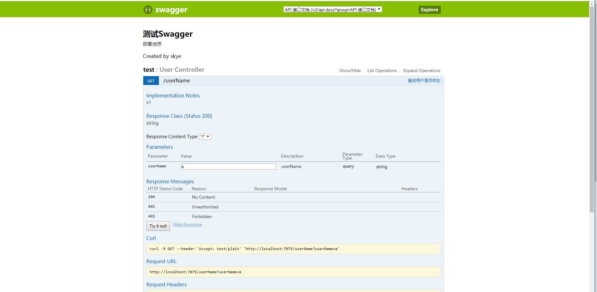Click the Request Headers heading
Viewport: 597px width, 292px height.
coord(166,284)
